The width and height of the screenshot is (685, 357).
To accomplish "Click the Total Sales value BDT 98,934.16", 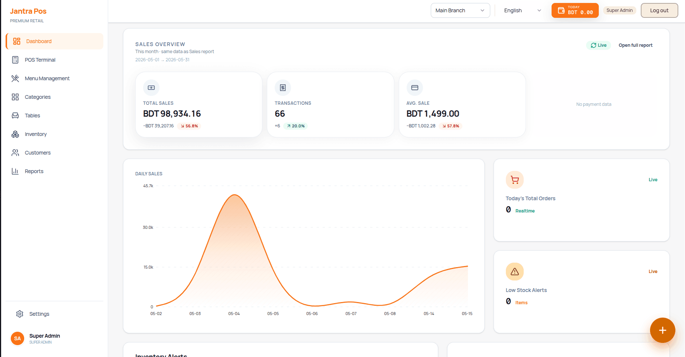I will pos(172,114).
